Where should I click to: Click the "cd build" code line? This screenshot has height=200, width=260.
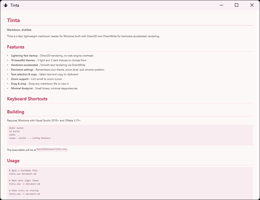point(14,131)
